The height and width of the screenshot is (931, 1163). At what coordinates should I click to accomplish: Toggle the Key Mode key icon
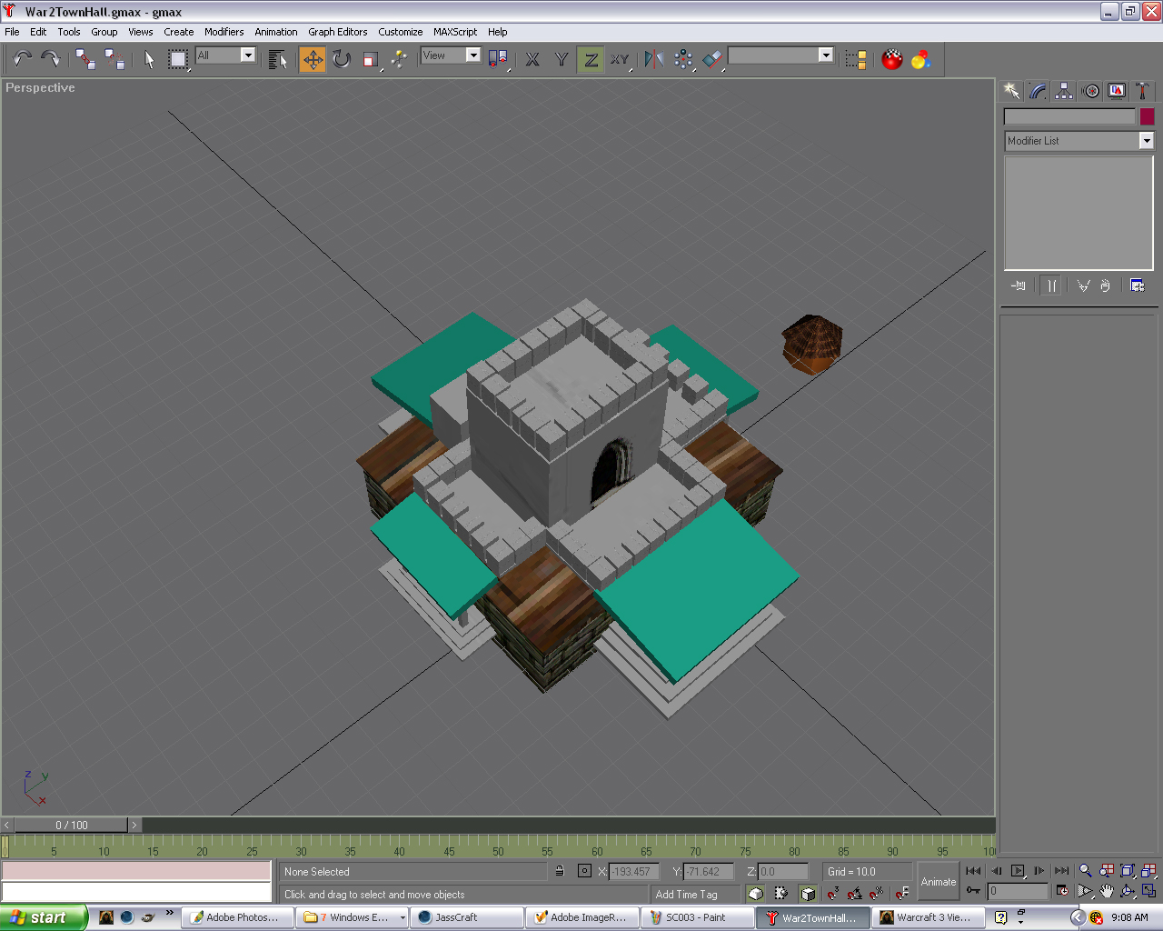(973, 890)
